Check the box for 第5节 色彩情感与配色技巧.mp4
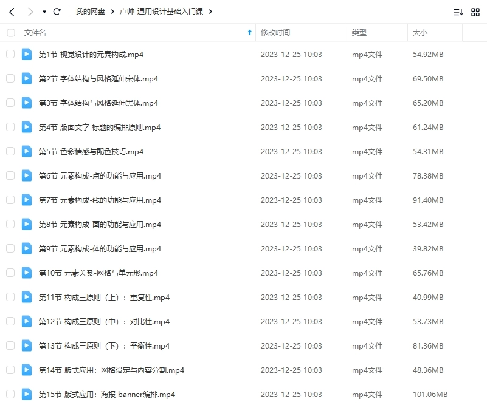 click(x=10, y=151)
